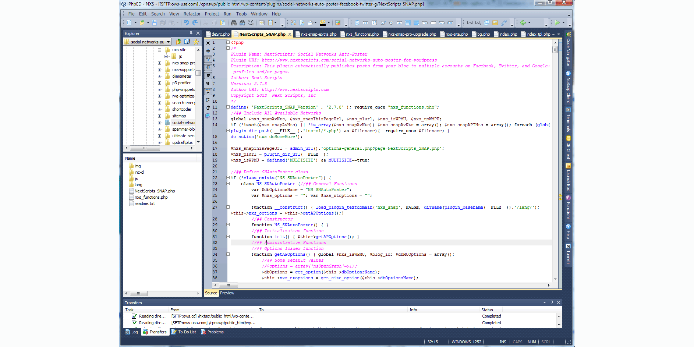Insert a Submit button element
Screen dimensions: 694x347
(x=442, y=23)
